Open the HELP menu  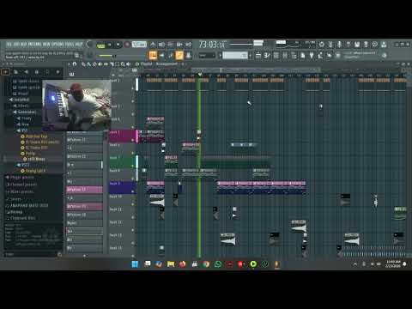click(79, 45)
